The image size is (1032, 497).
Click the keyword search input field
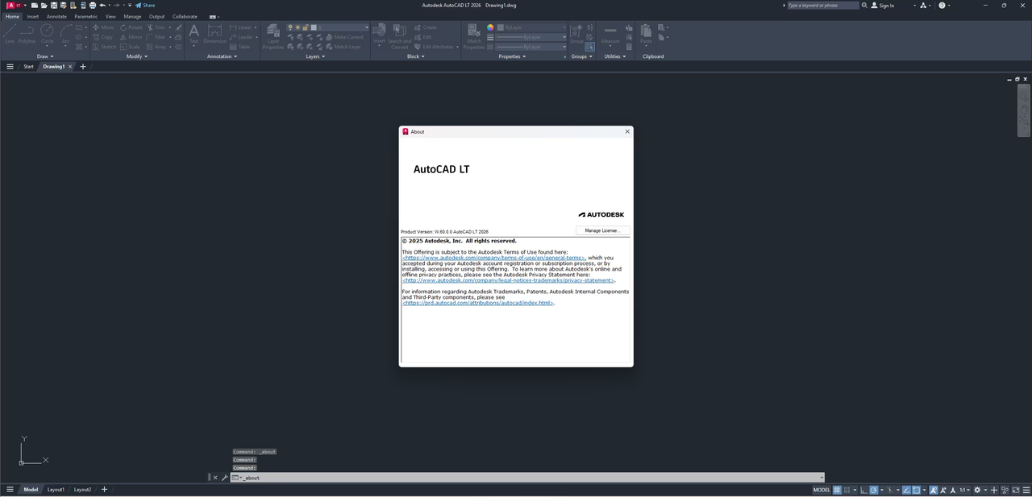[822, 5]
